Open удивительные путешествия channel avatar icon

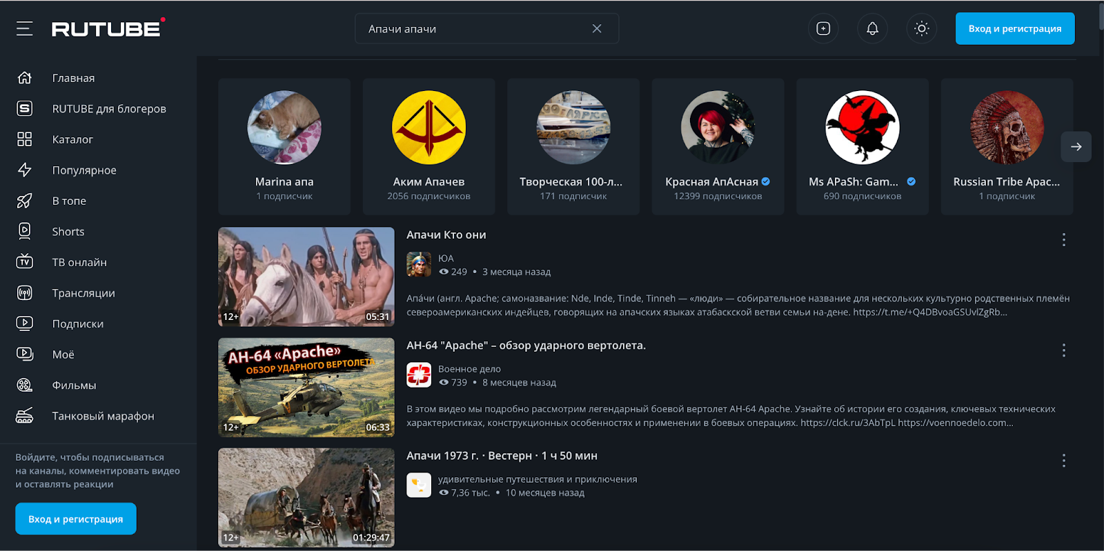tap(419, 485)
